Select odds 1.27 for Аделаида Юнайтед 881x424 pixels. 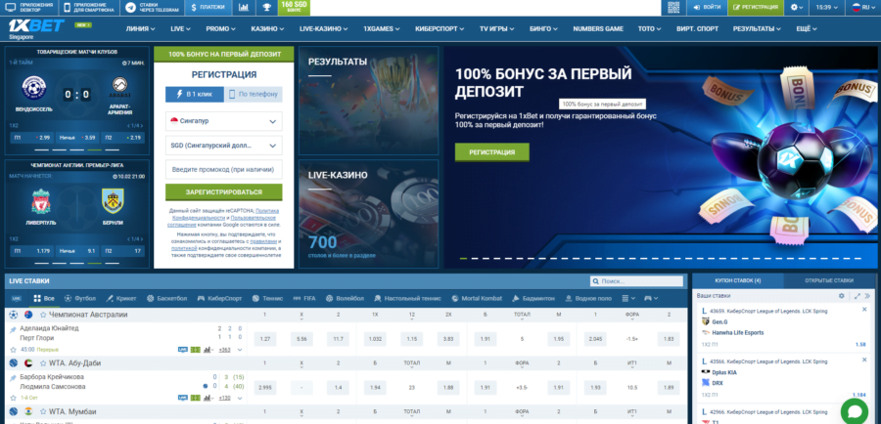[265, 339]
